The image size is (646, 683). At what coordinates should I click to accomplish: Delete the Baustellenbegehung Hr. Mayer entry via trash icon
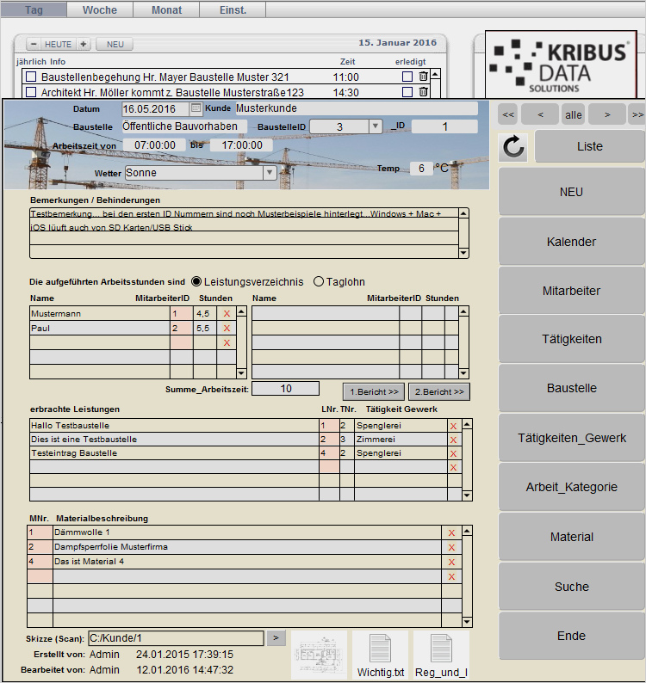coord(423,77)
